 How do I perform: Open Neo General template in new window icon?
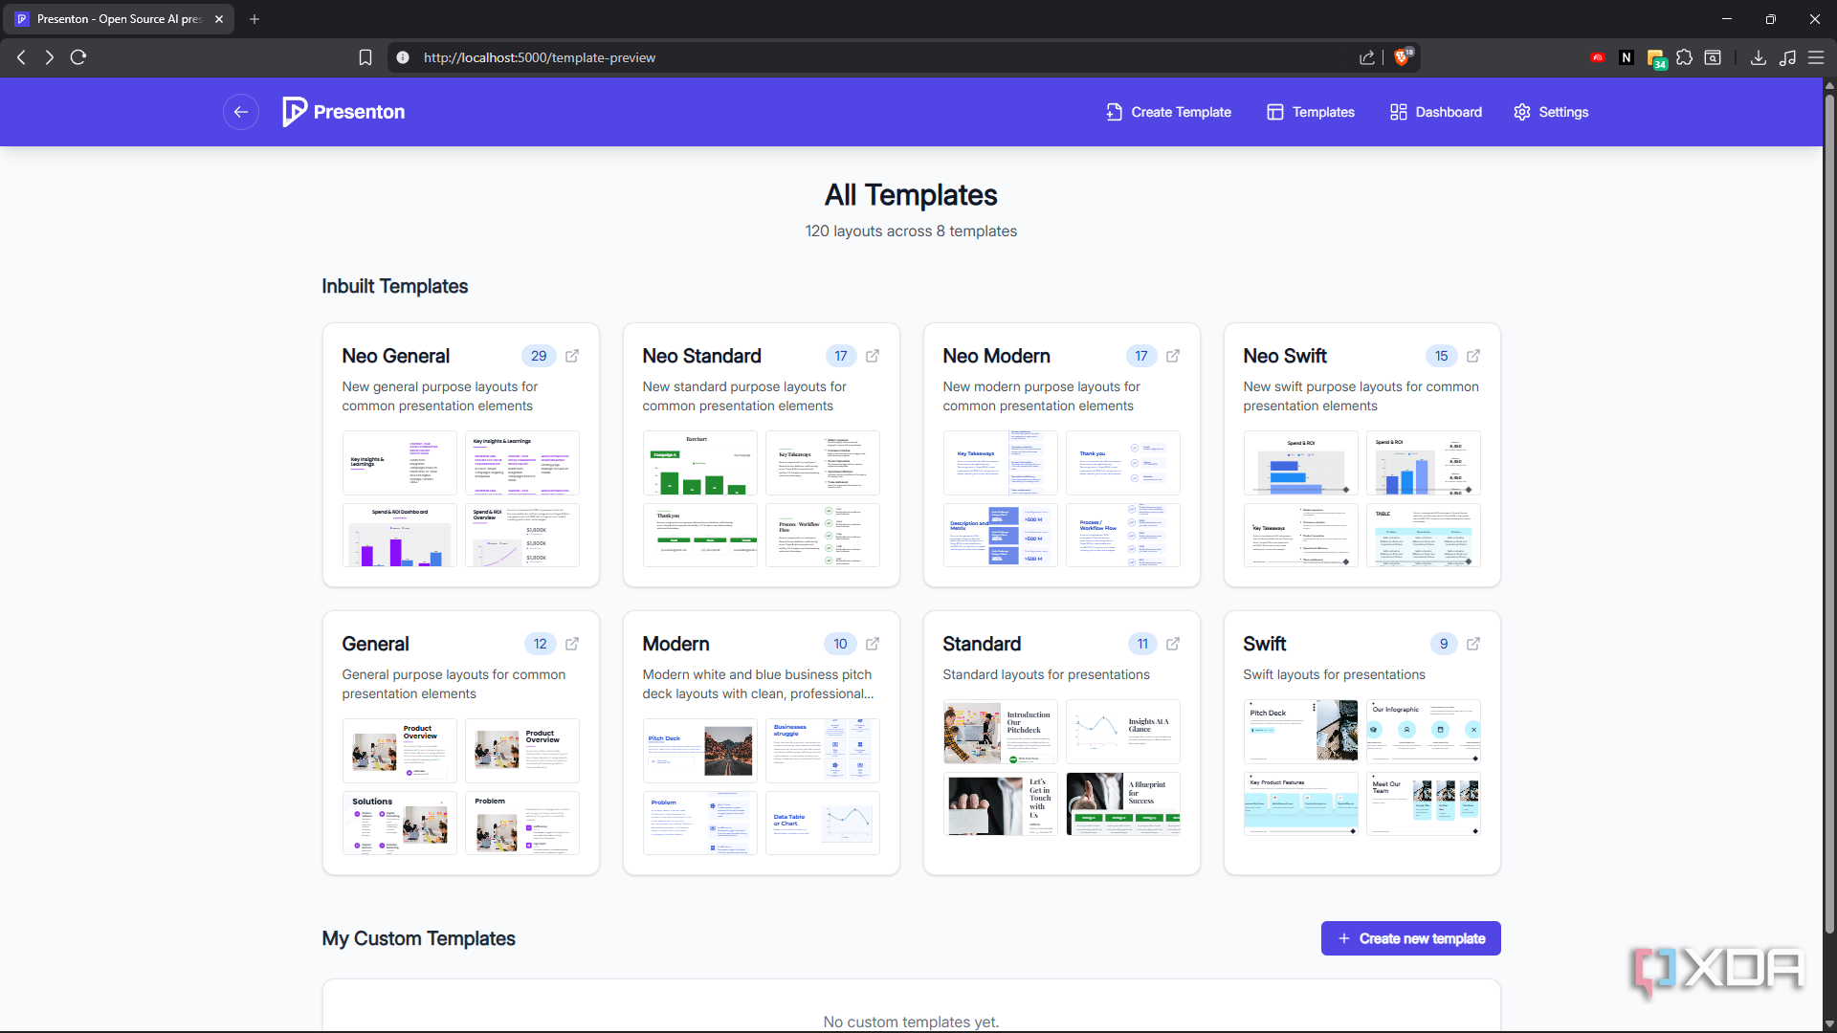point(572,356)
